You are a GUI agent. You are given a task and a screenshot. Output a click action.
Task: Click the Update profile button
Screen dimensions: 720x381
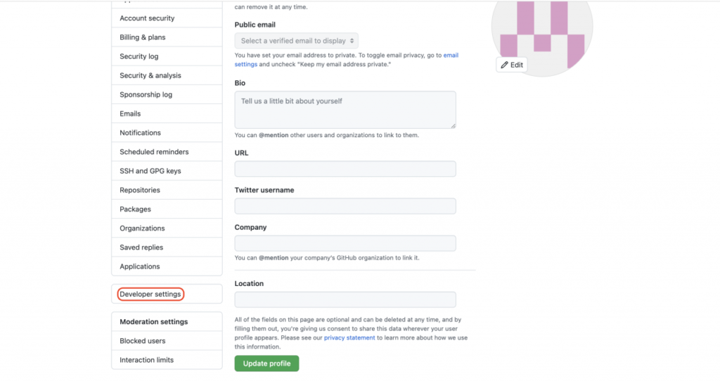[x=266, y=363]
